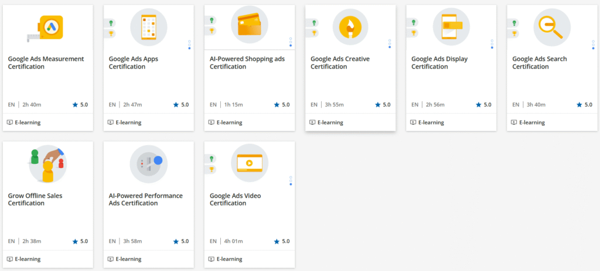Click the star icon on Grow Offline Sales card
This screenshot has height=271, width=600.
point(75,241)
